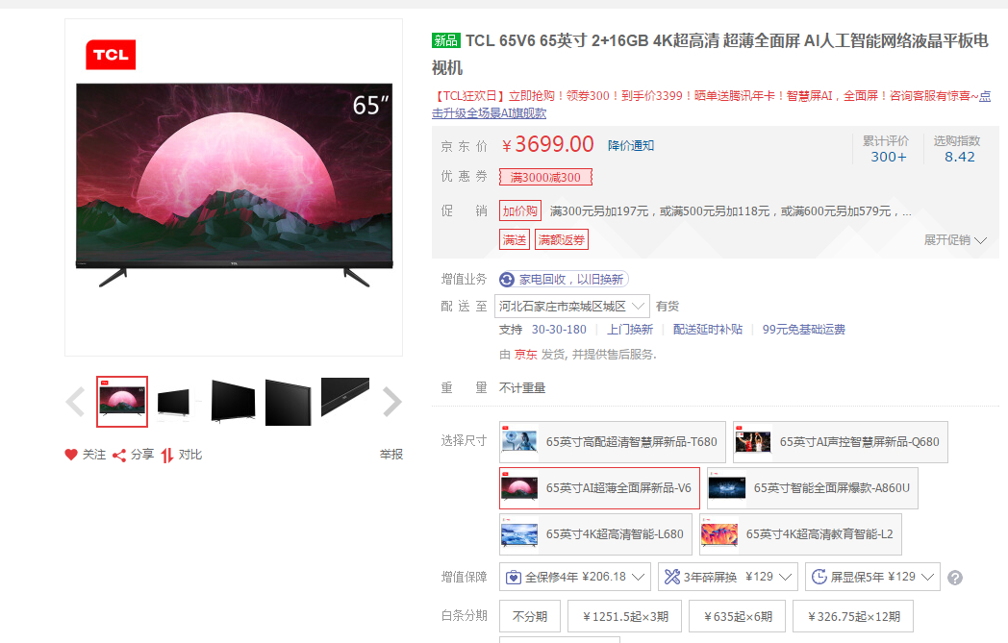Show next product thumbnails with right arrow

[391, 402]
